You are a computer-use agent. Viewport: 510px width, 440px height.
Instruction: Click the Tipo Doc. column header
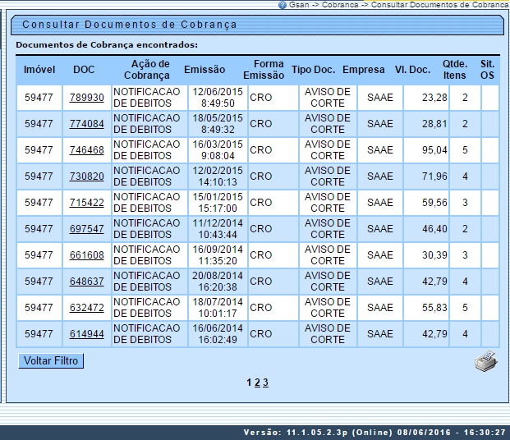(313, 70)
